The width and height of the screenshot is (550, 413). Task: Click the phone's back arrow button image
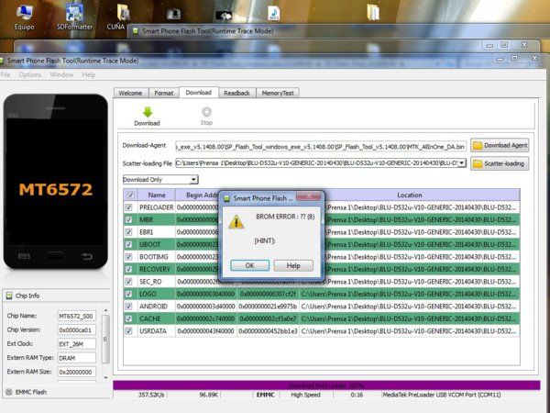coord(87,256)
